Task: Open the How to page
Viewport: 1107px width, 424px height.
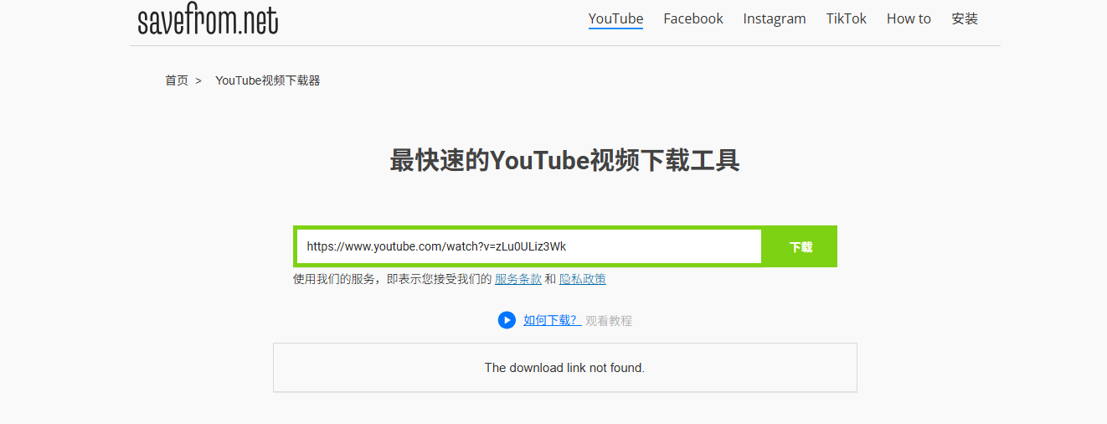Action: tap(909, 18)
